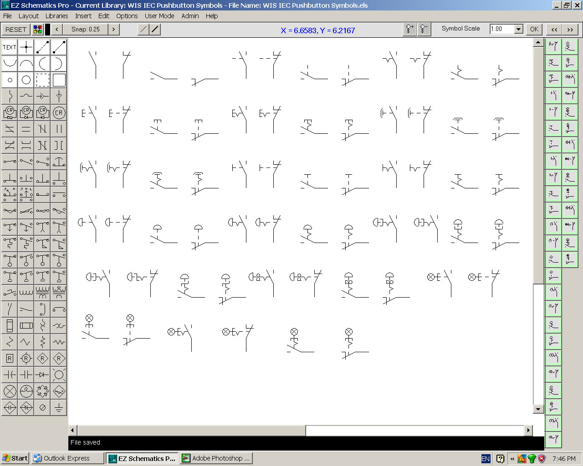The width and height of the screenshot is (583, 466).
Task: Switch to Adobe Photoshop in taskbar
Action: click(x=216, y=458)
